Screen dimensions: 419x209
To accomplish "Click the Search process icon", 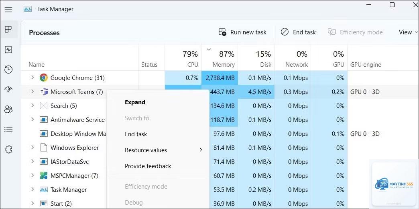I will point(44,105).
